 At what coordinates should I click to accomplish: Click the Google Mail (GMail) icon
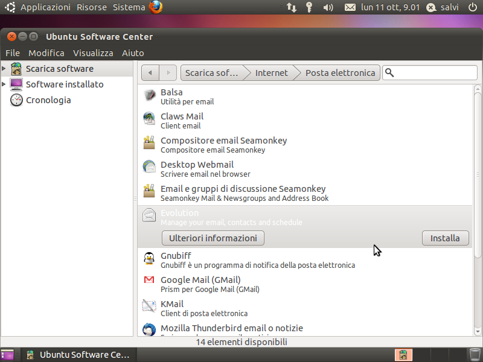click(149, 279)
